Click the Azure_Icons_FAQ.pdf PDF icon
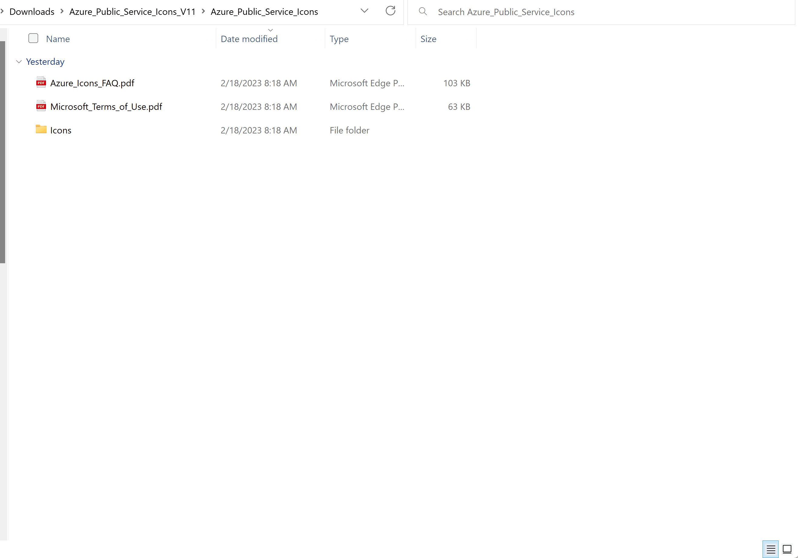This screenshot has height=558, width=798. [x=41, y=83]
